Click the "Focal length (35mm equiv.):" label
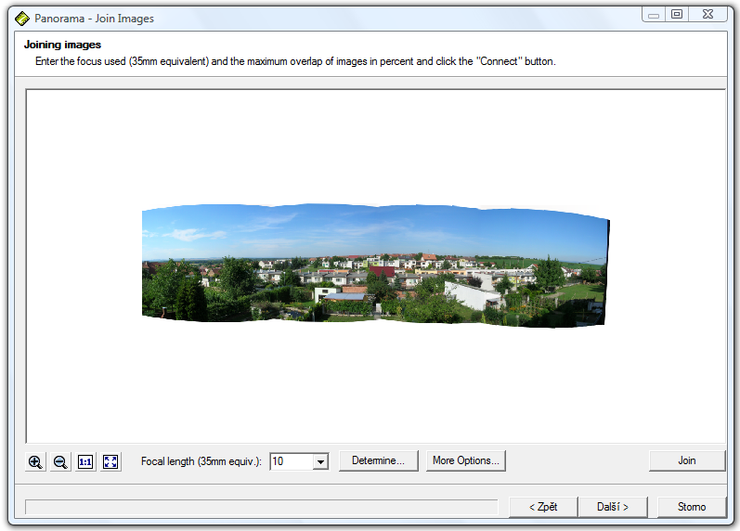 coord(201,461)
